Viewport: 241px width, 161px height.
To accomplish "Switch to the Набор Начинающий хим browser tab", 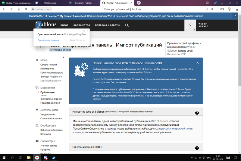I will pos(17,3).
